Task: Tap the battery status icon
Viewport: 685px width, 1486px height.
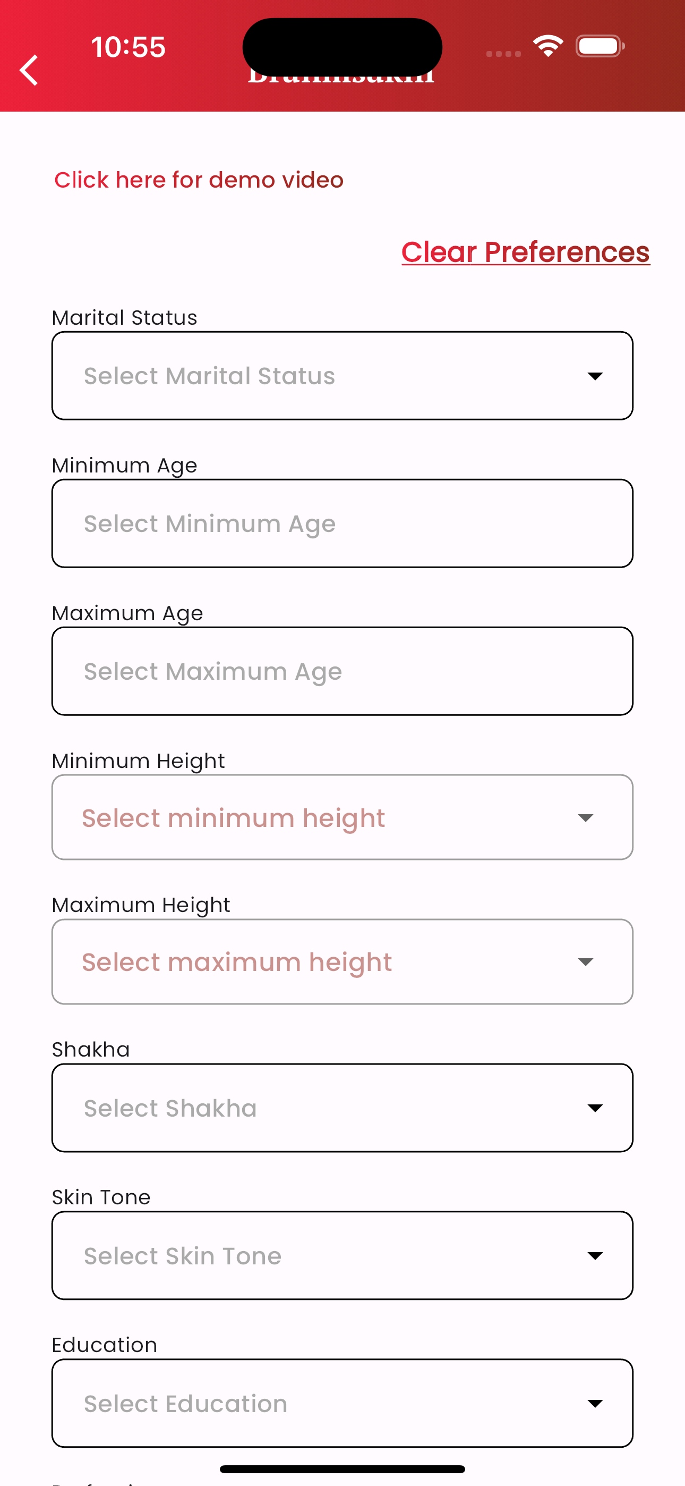Action: coord(600,46)
